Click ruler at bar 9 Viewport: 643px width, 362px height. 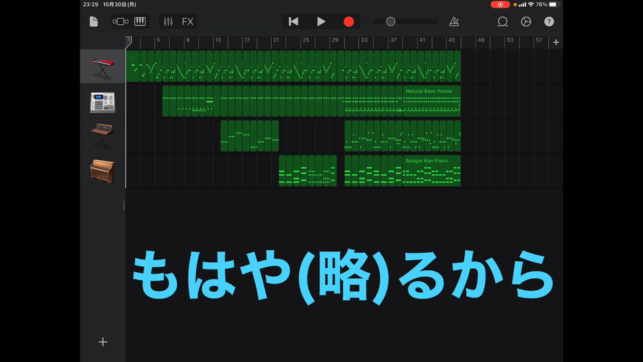(188, 40)
